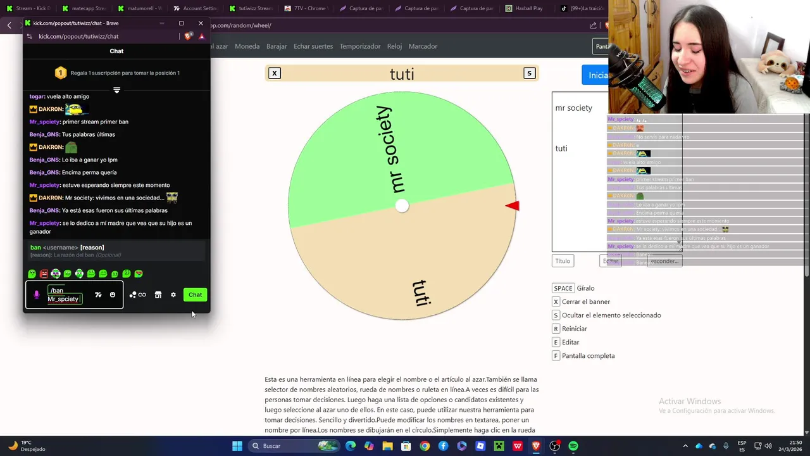810x456 pixels.
Task: Show hidden system tray icons chevron
Action: (x=685, y=446)
